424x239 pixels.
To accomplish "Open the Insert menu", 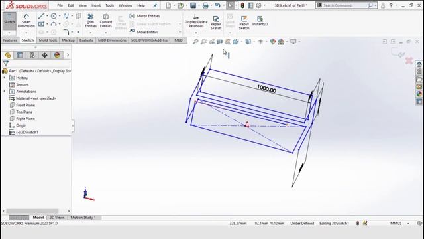I will [96, 5].
